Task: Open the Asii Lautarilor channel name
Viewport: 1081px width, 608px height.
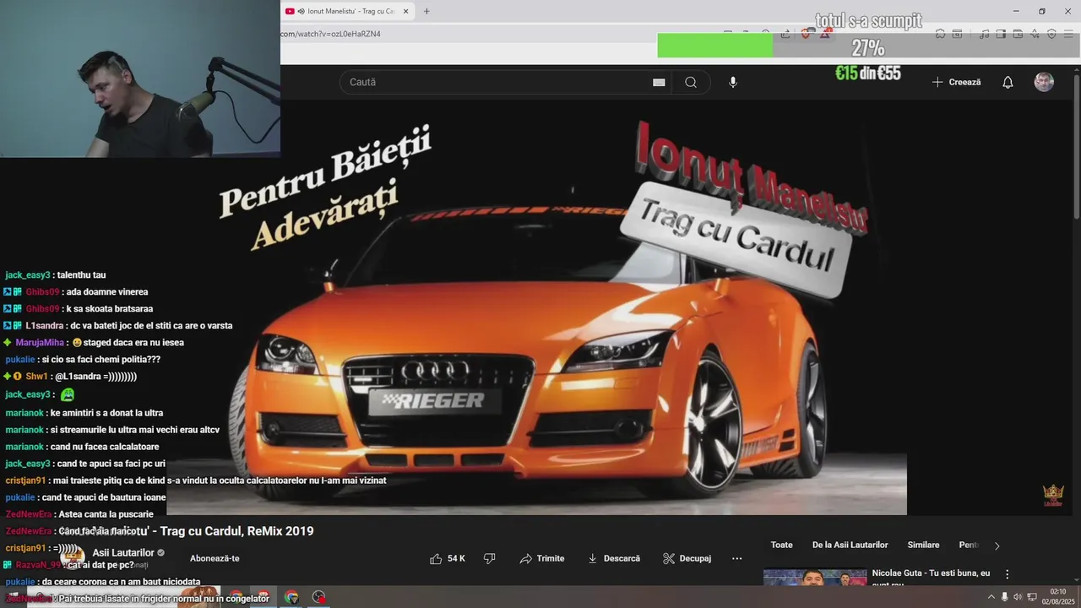Action: (123, 553)
